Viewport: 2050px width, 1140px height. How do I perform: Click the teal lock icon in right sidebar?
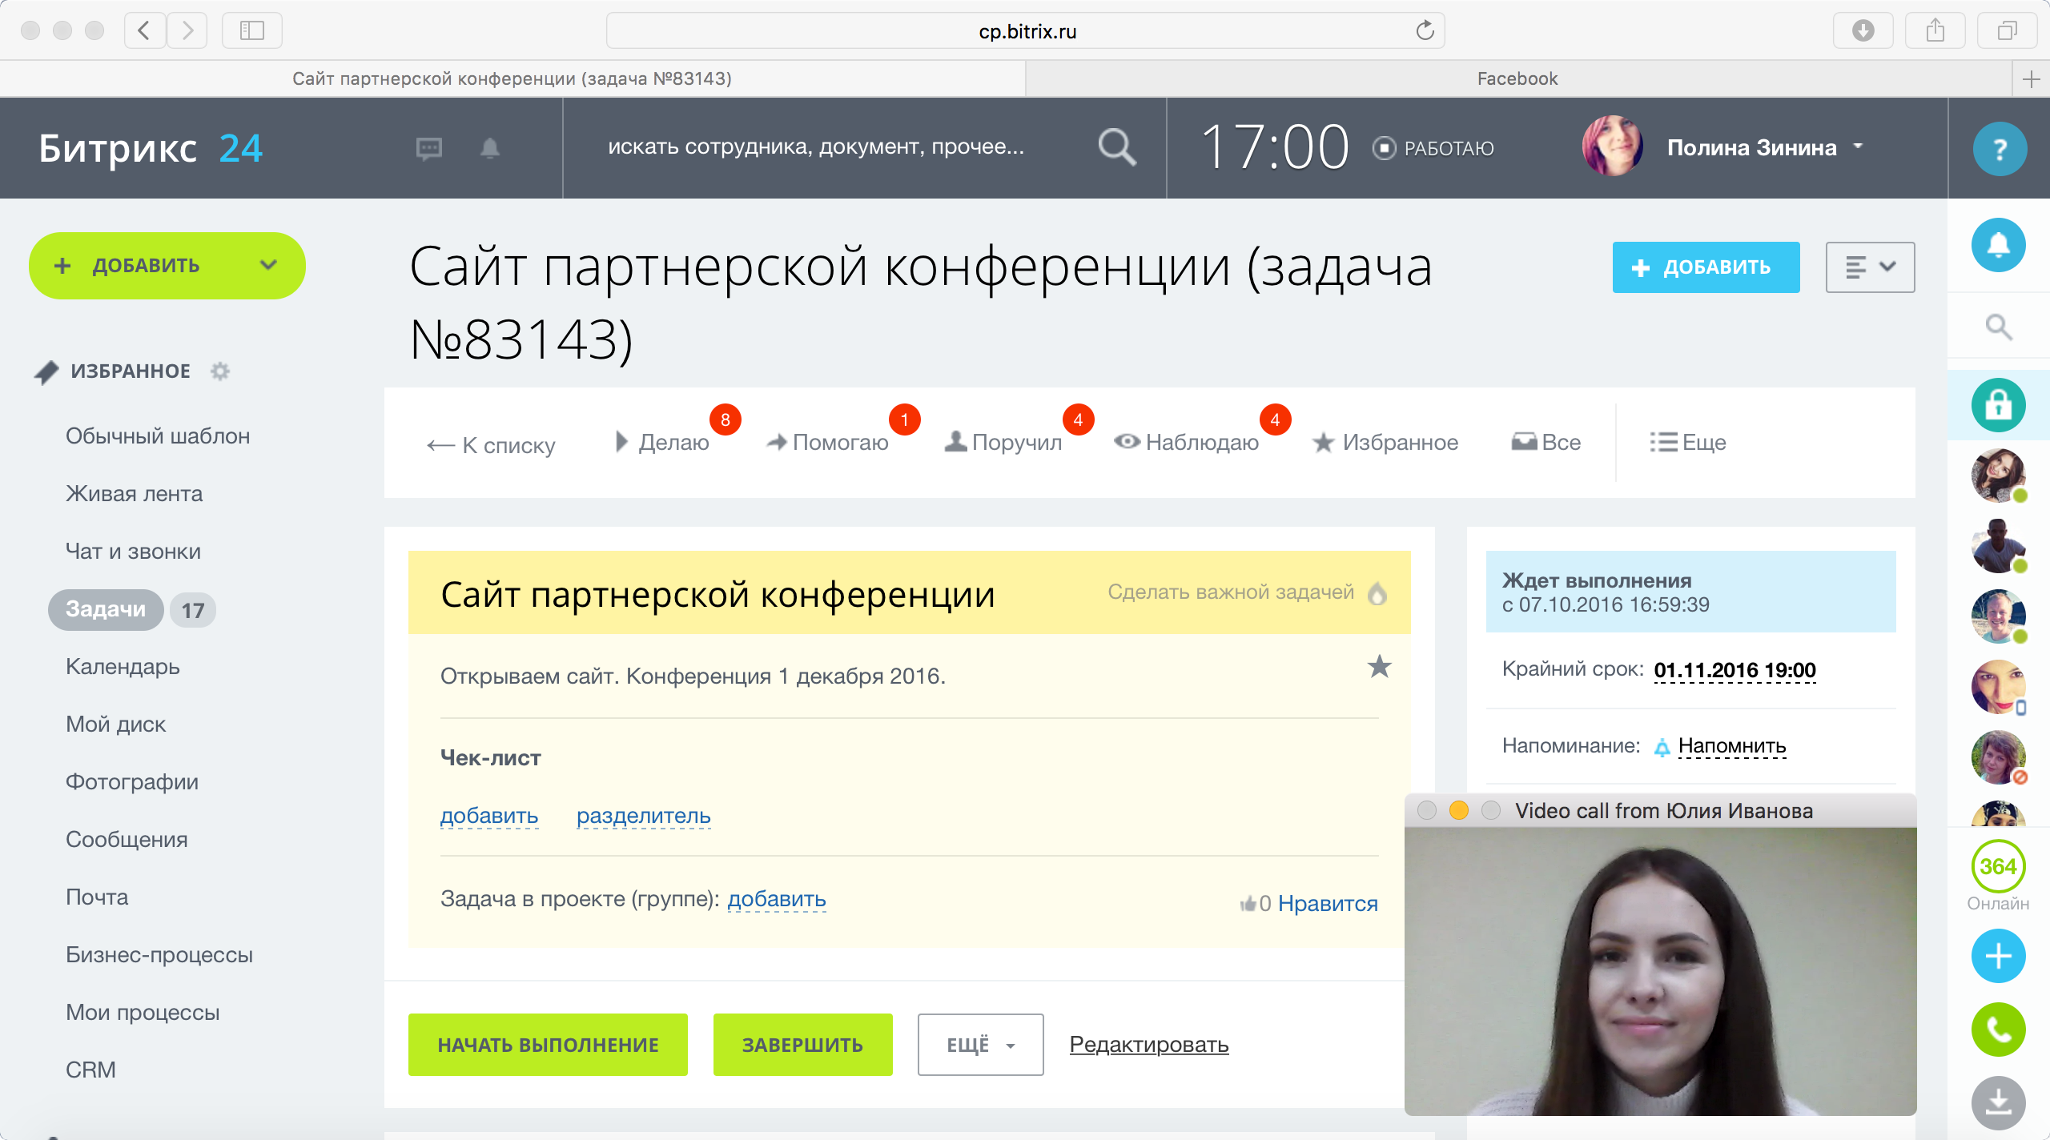click(1997, 405)
